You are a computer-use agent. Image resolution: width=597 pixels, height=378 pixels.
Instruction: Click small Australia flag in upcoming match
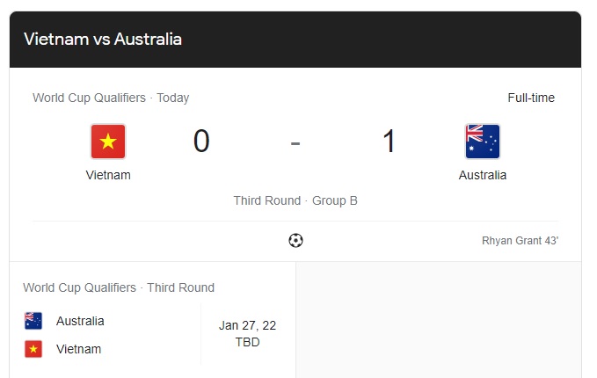[x=33, y=321]
